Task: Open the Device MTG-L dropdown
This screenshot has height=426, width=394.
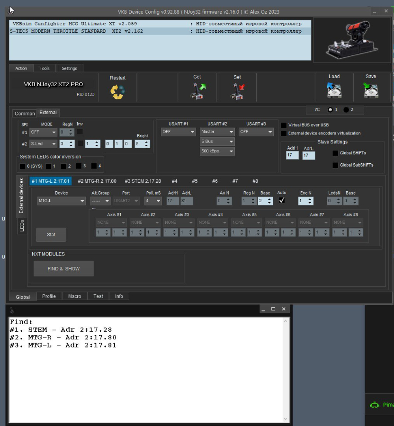Action: pos(61,201)
